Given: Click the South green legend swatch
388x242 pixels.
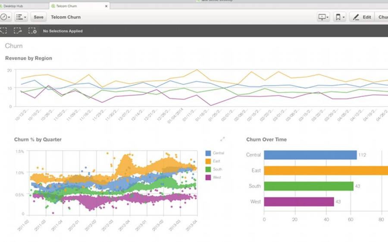Looking at the screenshot, I should pos(208,169).
